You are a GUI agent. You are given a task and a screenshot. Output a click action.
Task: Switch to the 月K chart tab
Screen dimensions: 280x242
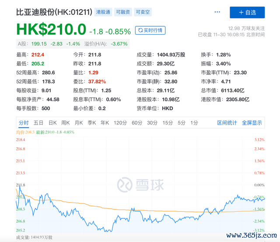click(x=79, y=123)
